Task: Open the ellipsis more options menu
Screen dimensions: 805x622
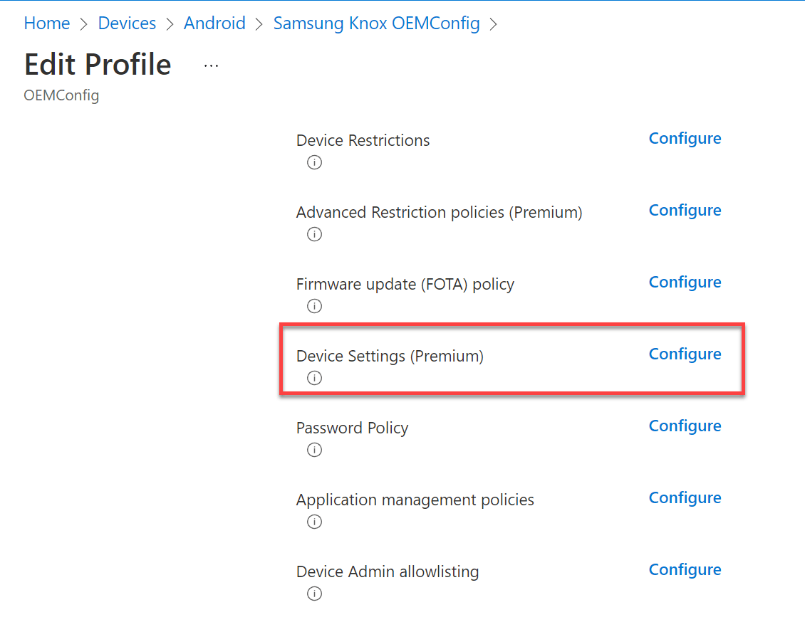Action: pyautogui.click(x=211, y=65)
